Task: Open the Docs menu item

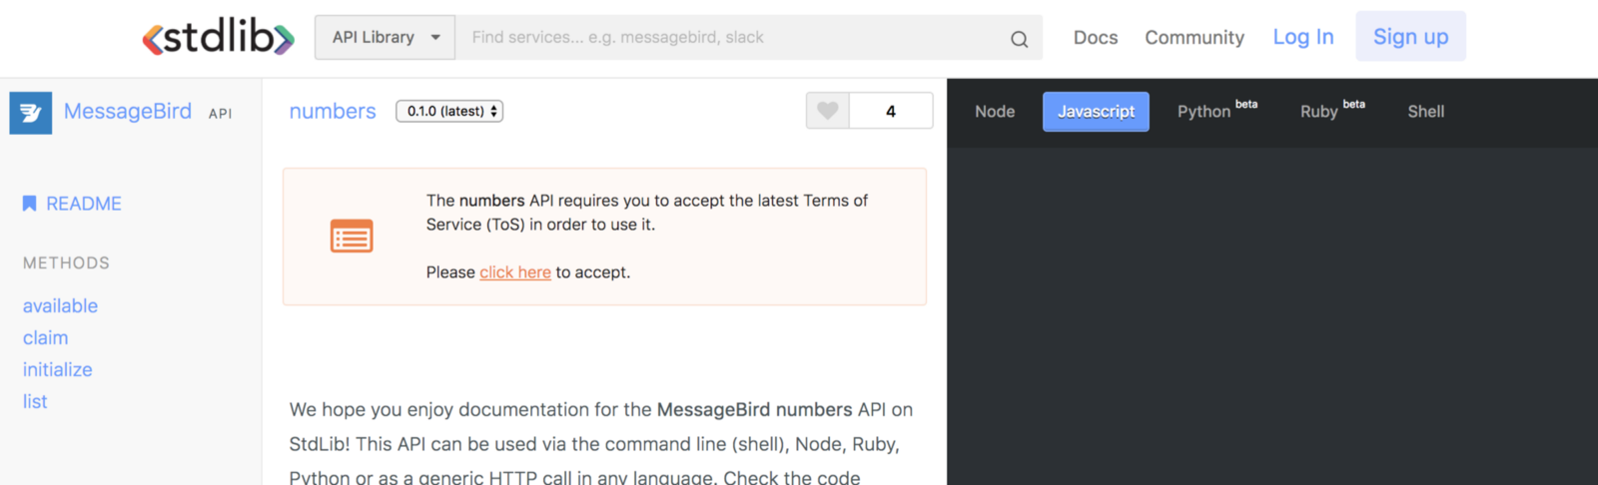Action: coord(1096,38)
